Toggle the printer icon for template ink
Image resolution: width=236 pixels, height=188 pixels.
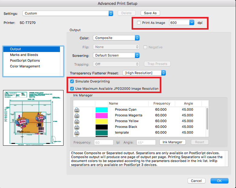[x=77, y=133]
